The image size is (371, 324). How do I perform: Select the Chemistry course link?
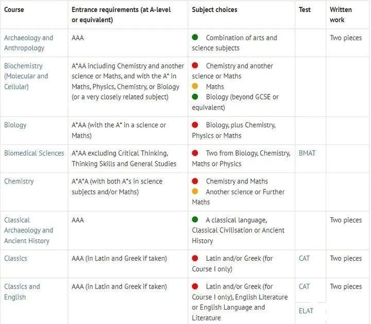coord(19,181)
